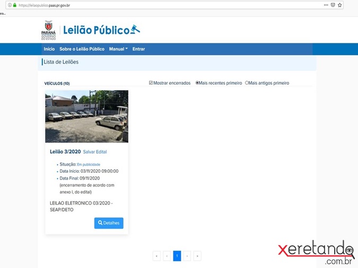Open the site information icon in address bar
Viewport: 358px width, 268px height.
pyautogui.click(x=10, y=5)
